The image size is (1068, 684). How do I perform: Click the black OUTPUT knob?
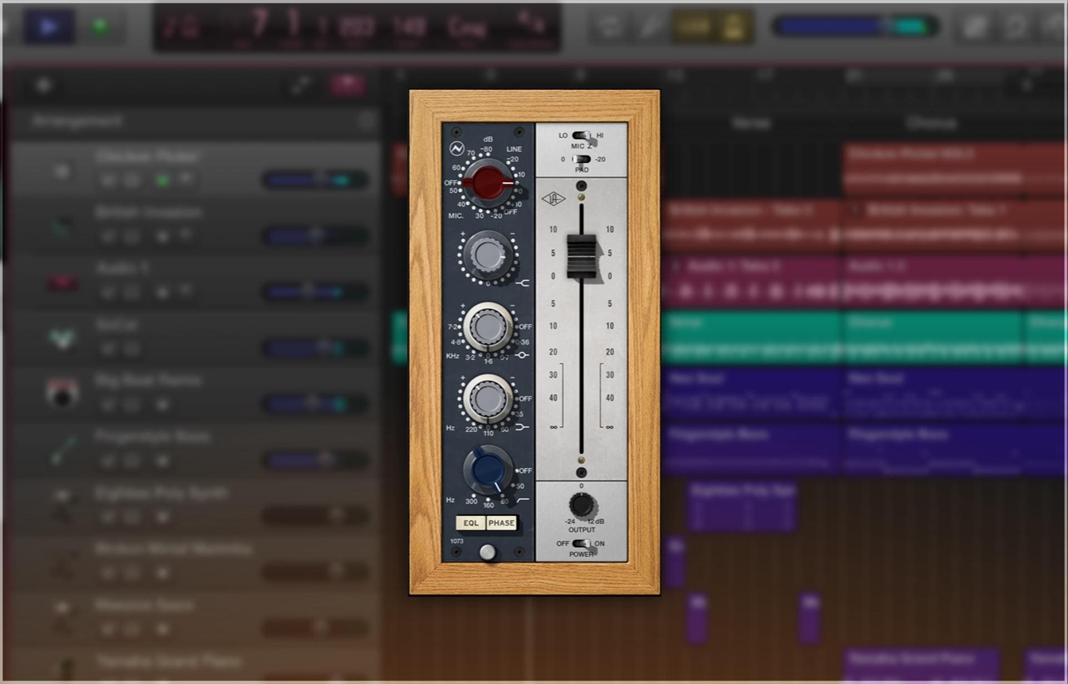[x=581, y=505]
